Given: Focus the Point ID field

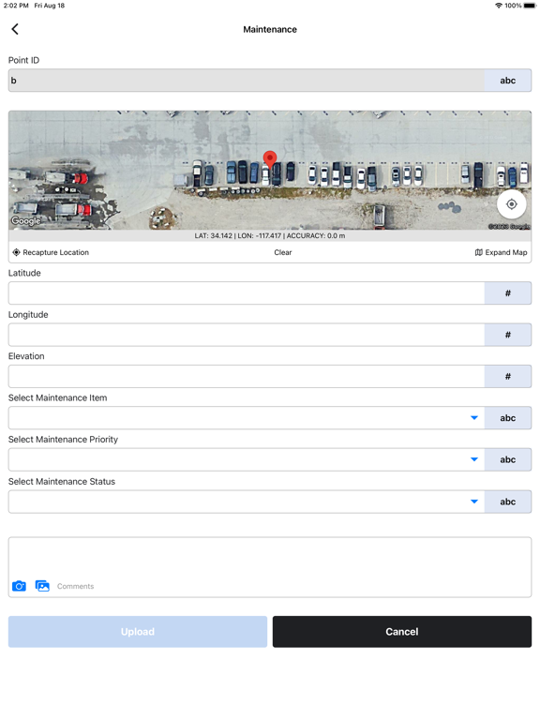Looking at the screenshot, I should tap(247, 81).
